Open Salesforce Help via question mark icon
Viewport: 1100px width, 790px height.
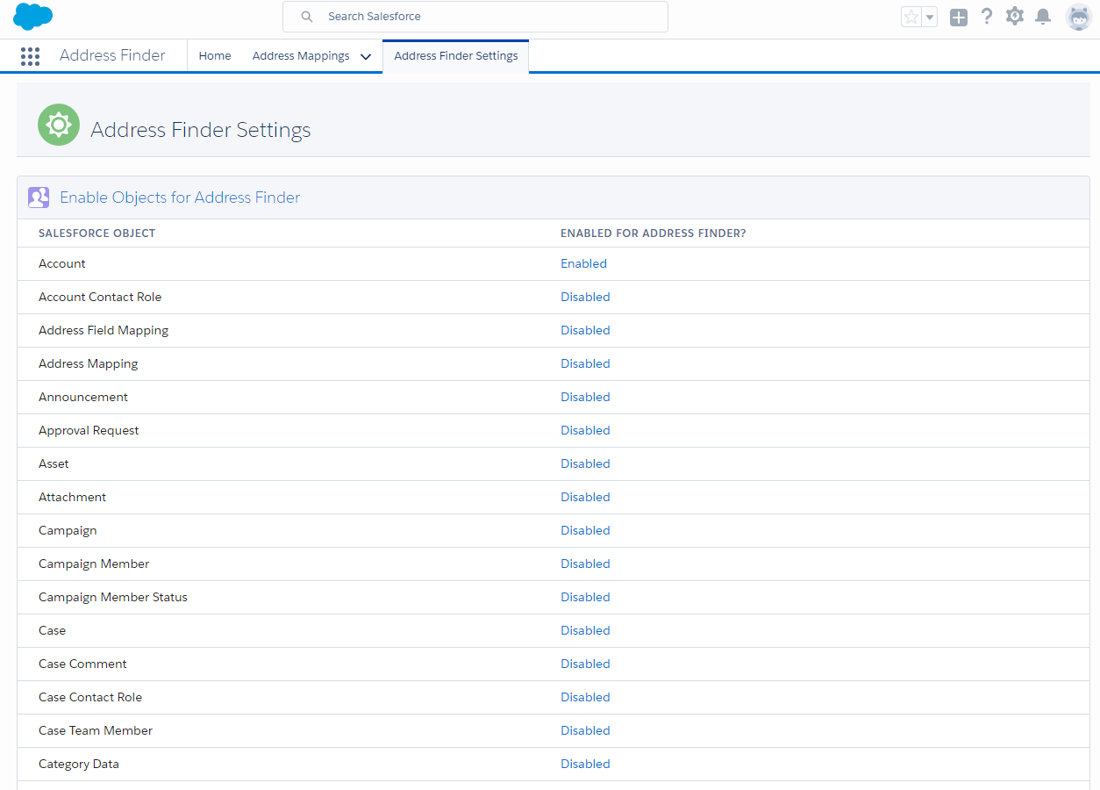pos(986,16)
